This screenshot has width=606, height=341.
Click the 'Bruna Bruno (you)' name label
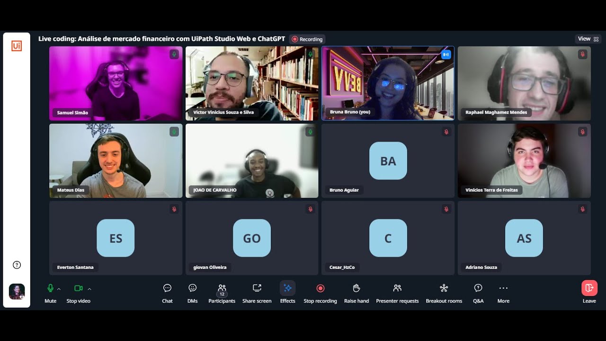click(350, 112)
